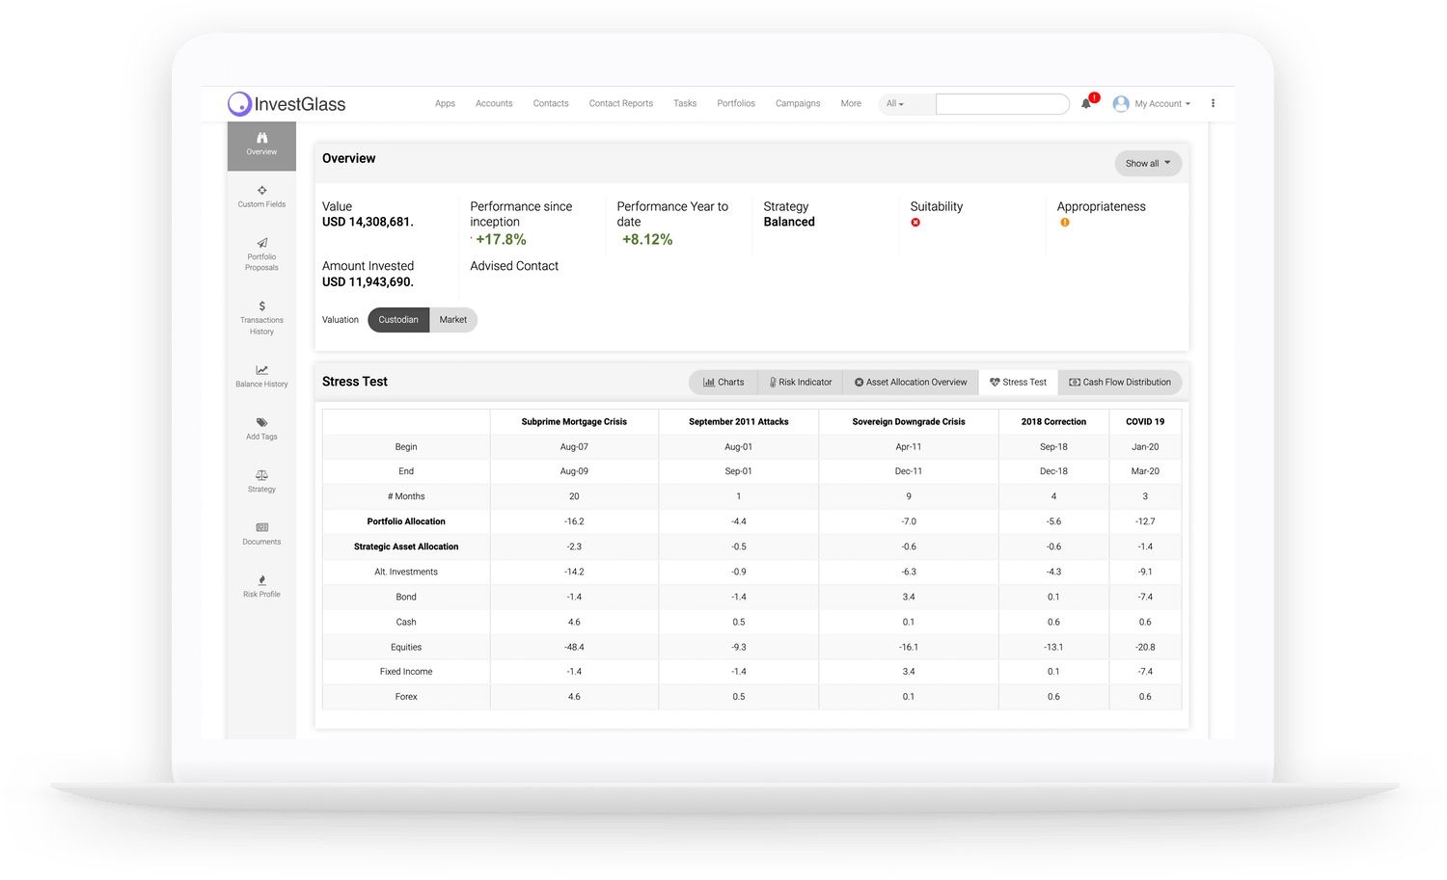Open the Add Tags panel
The width and height of the screenshot is (1447, 880).
(x=260, y=429)
